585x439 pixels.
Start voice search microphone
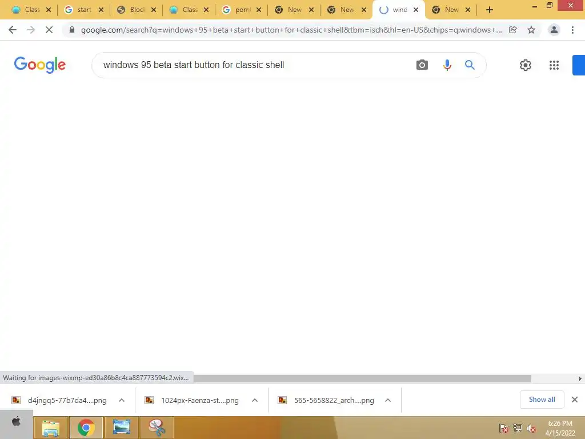447,65
